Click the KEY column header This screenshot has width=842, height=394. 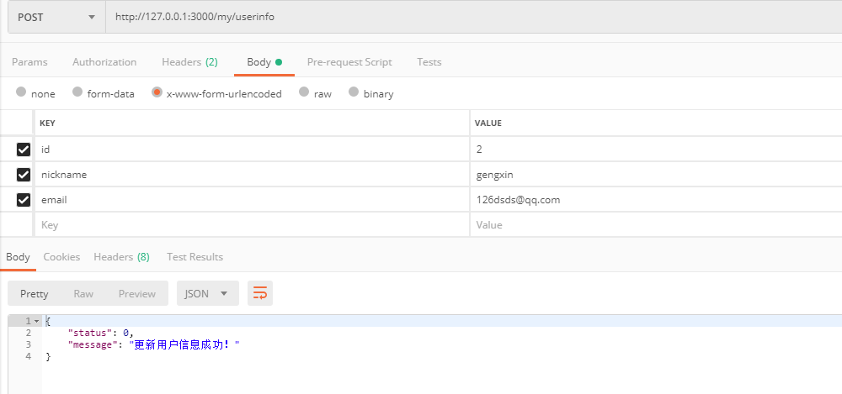coord(47,123)
